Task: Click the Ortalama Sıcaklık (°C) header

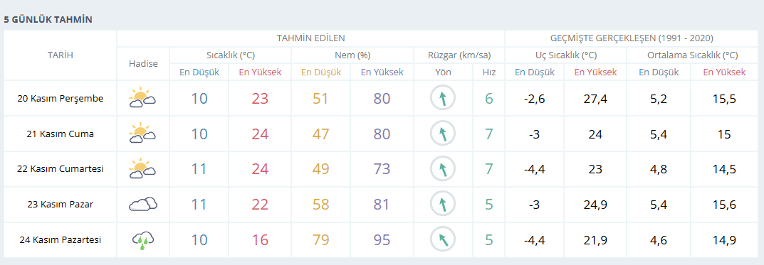Action: pyautogui.click(x=692, y=55)
